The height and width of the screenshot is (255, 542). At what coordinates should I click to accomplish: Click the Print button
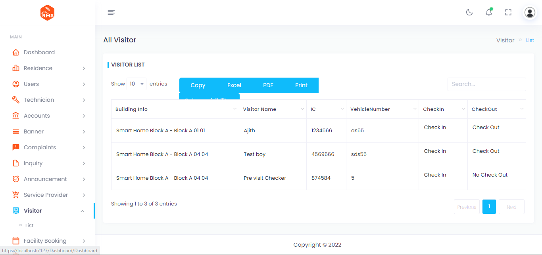[x=301, y=85]
